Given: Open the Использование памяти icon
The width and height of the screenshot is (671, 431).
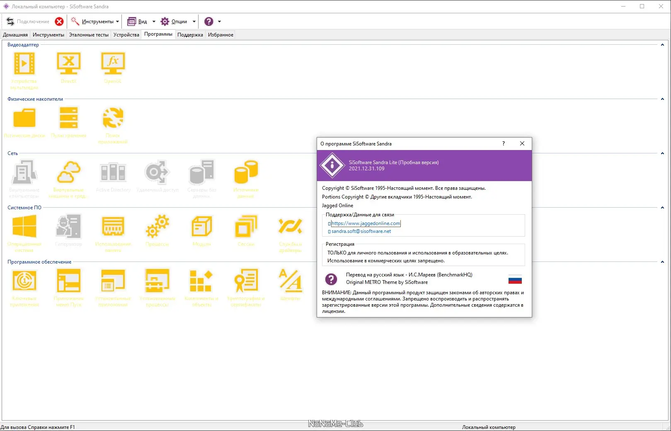Looking at the screenshot, I should point(113,226).
